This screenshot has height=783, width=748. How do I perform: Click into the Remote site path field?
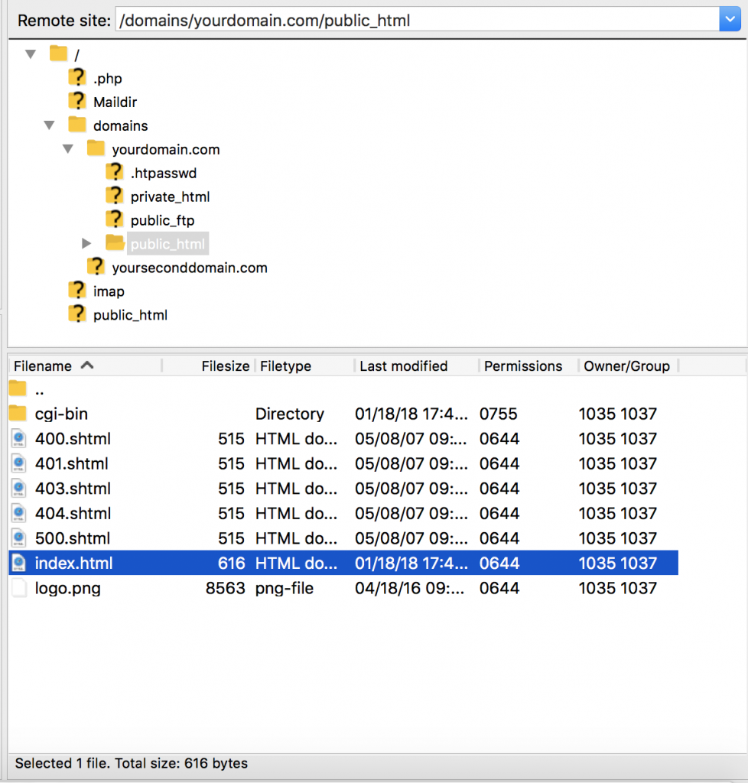(x=418, y=20)
